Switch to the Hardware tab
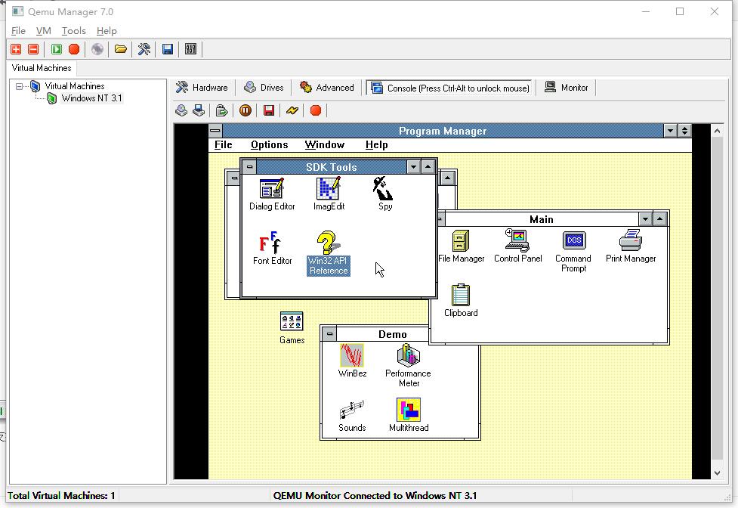This screenshot has width=738, height=508. pyautogui.click(x=202, y=88)
